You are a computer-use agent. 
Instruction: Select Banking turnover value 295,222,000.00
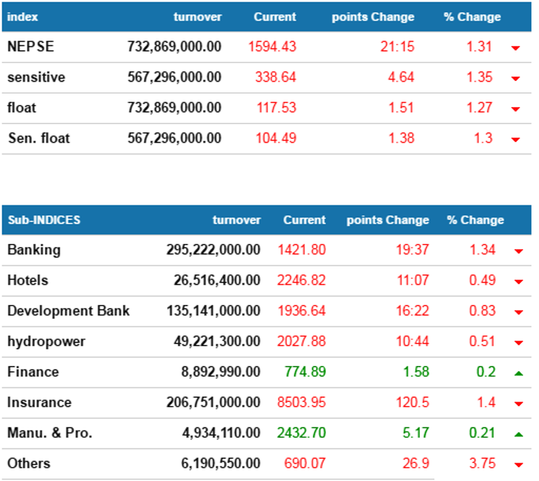(x=213, y=250)
